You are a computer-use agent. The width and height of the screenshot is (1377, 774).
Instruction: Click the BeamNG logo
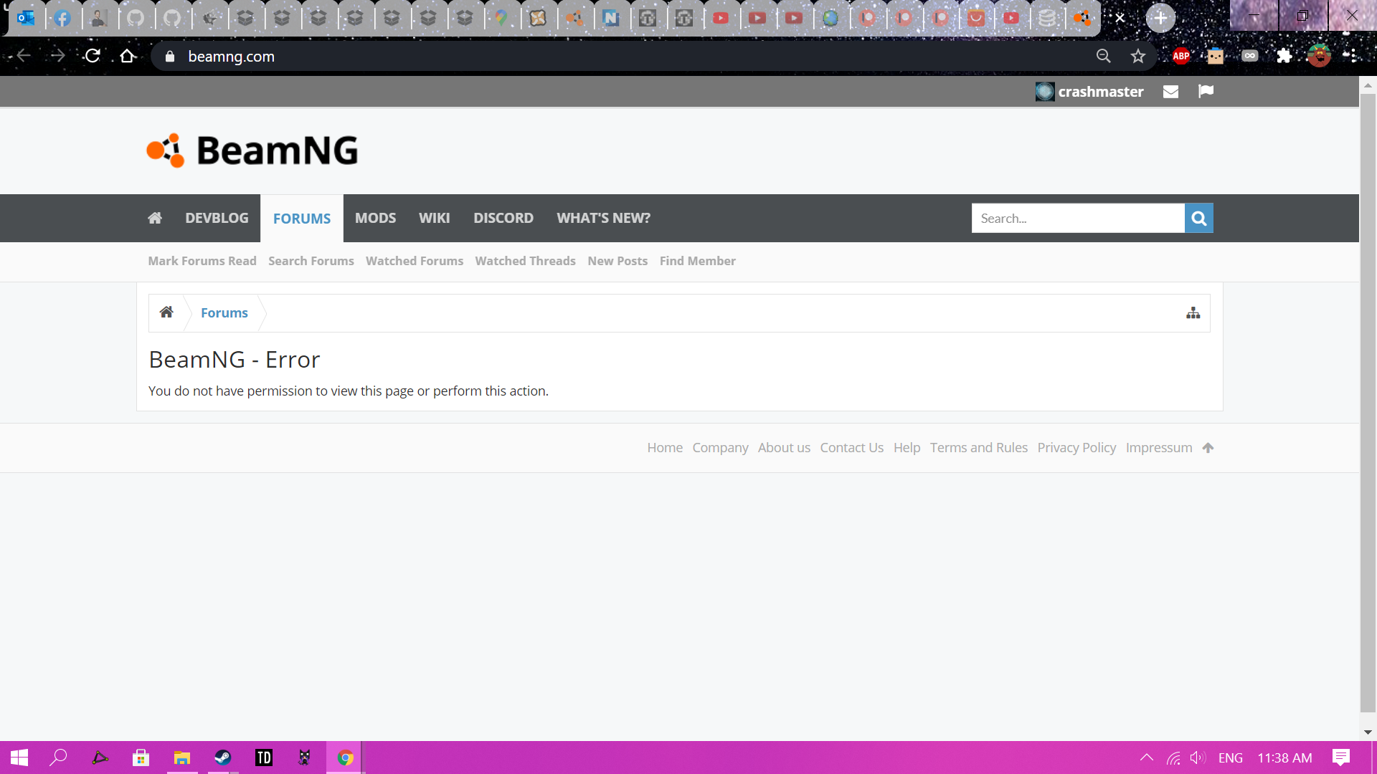click(252, 150)
